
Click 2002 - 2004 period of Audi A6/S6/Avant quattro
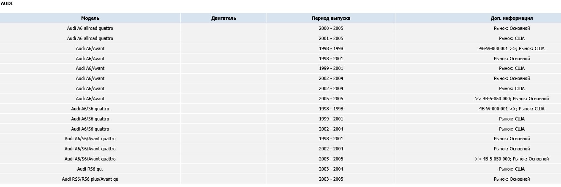click(x=331, y=149)
